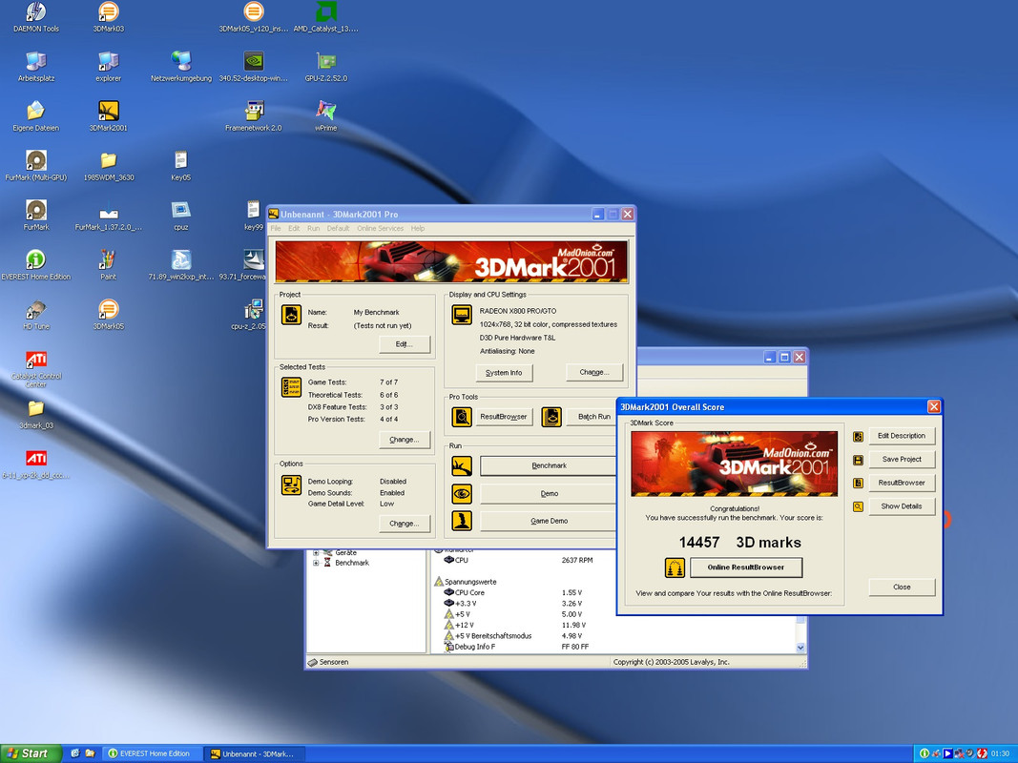The height and width of the screenshot is (763, 1018).
Task: Click the monitor icon in Display and CPU Settings
Action: 462,315
